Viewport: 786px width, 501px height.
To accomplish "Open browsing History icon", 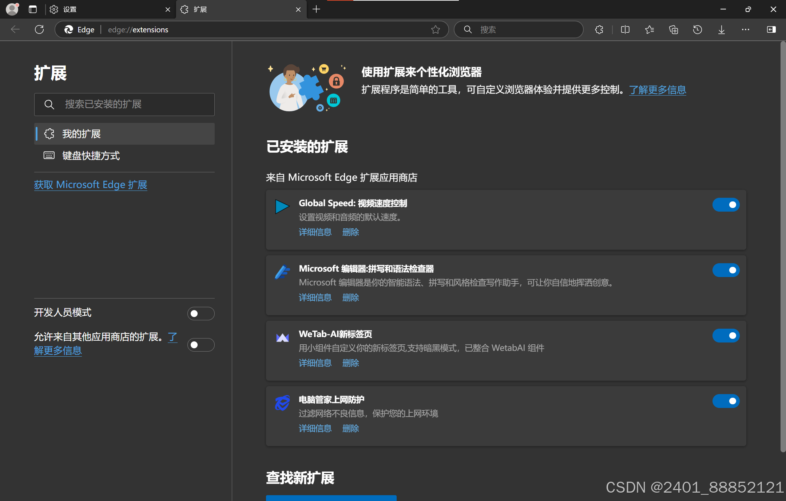I will point(697,29).
